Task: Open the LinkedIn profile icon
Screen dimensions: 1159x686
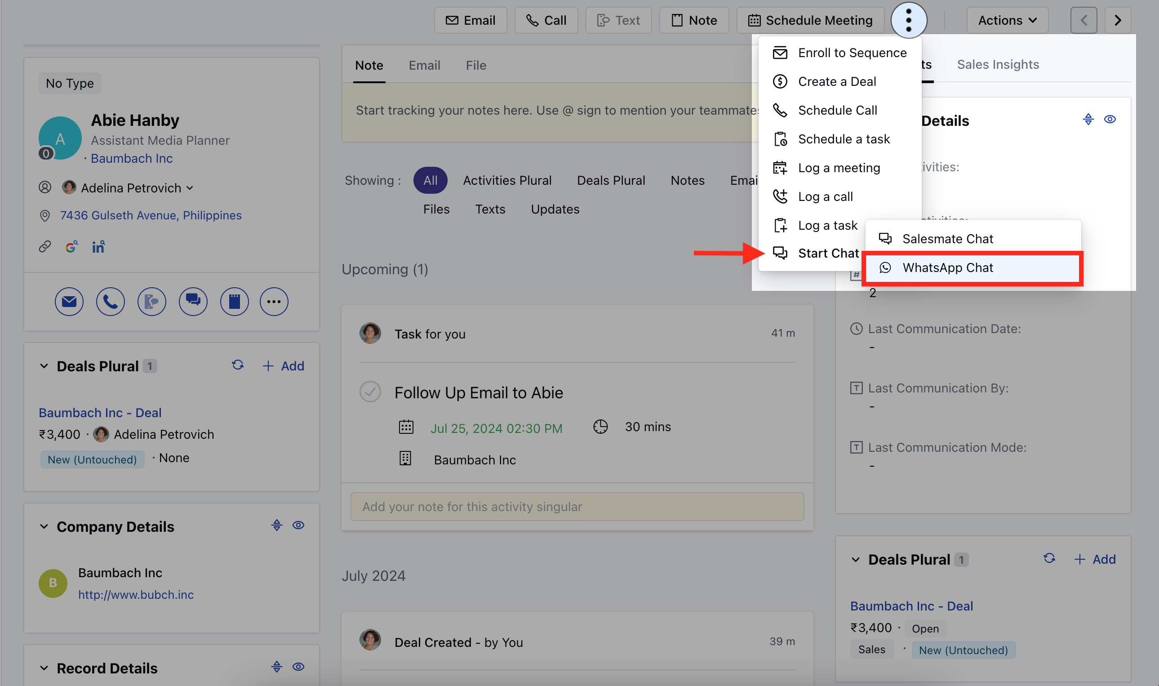Action: pos(98,247)
